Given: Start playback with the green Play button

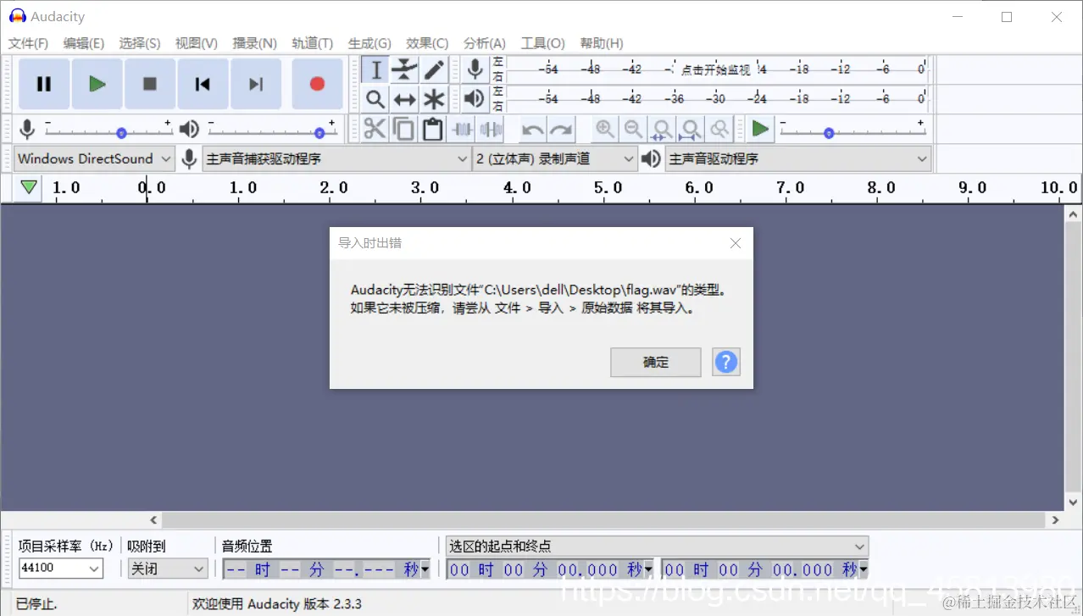Looking at the screenshot, I should pyautogui.click(x=97, y=84).
